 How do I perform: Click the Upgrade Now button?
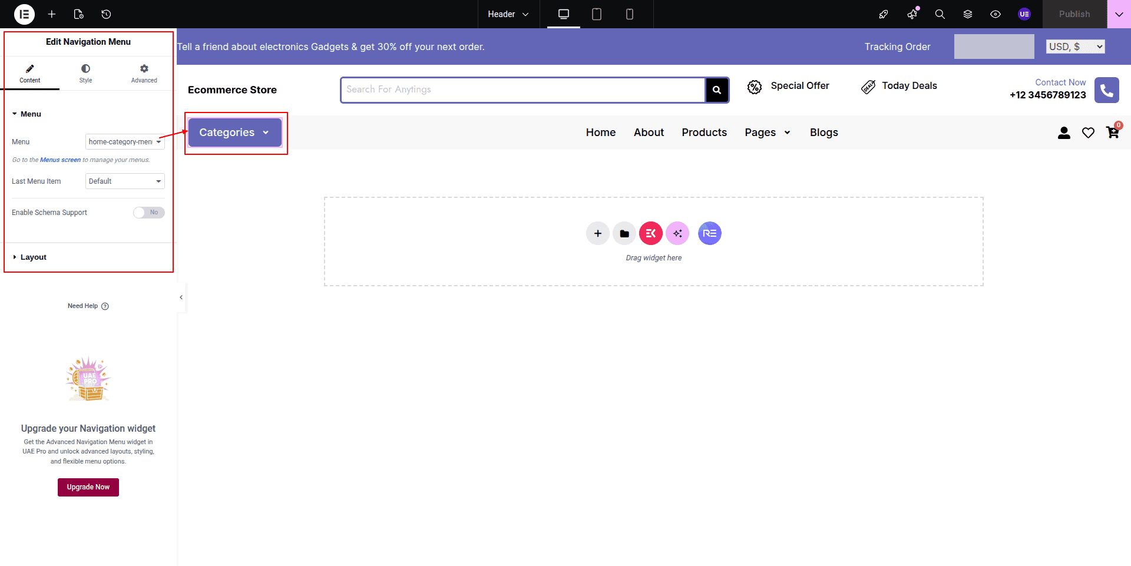pyautogui.click(x=88, y=487)
